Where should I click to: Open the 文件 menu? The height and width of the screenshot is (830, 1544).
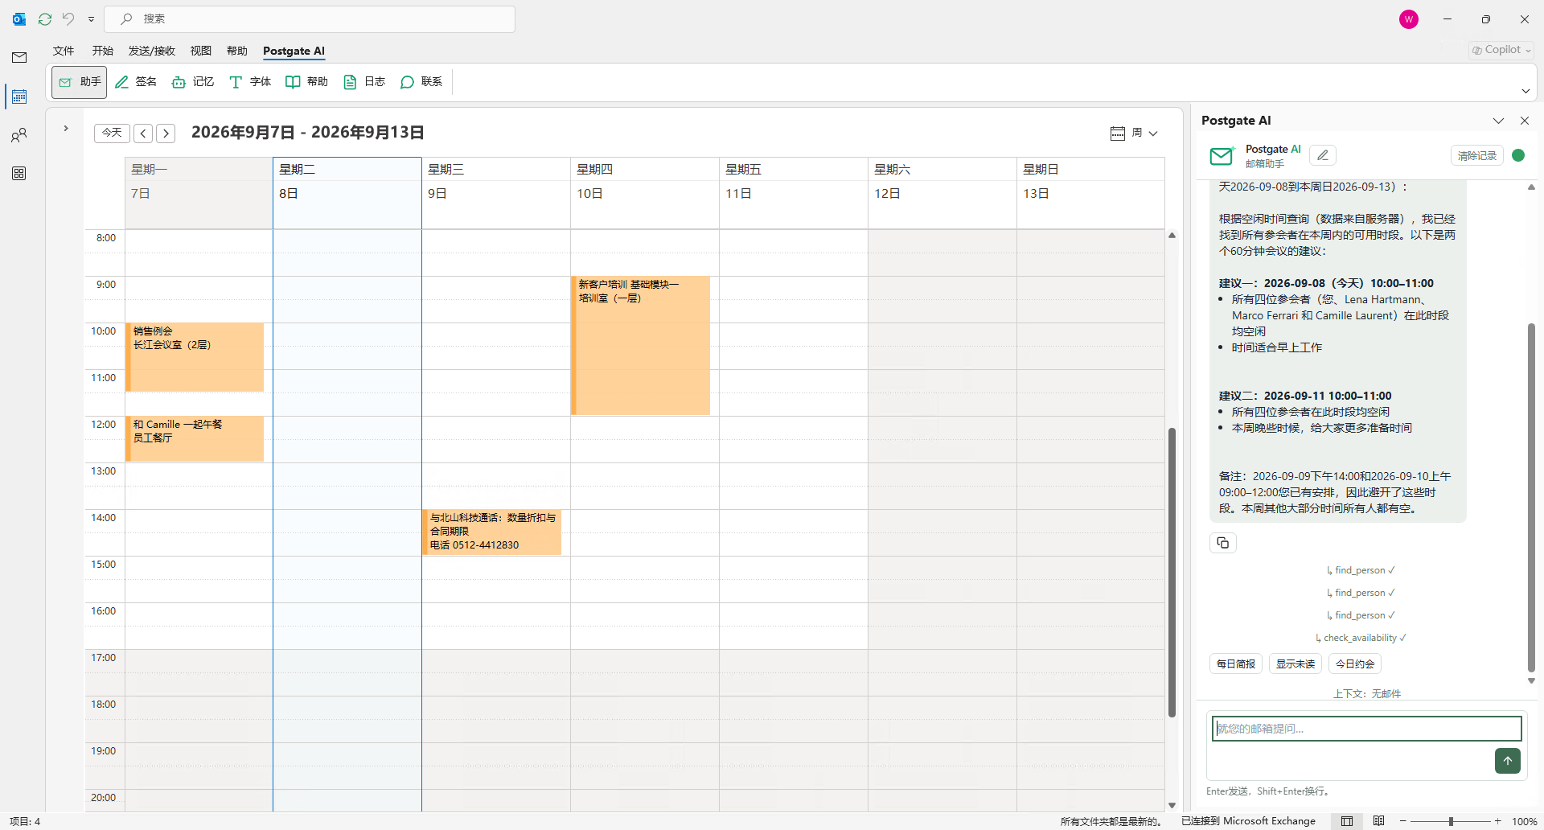click(x=64, y=51)
